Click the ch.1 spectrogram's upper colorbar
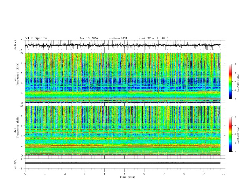 [230, 82]
